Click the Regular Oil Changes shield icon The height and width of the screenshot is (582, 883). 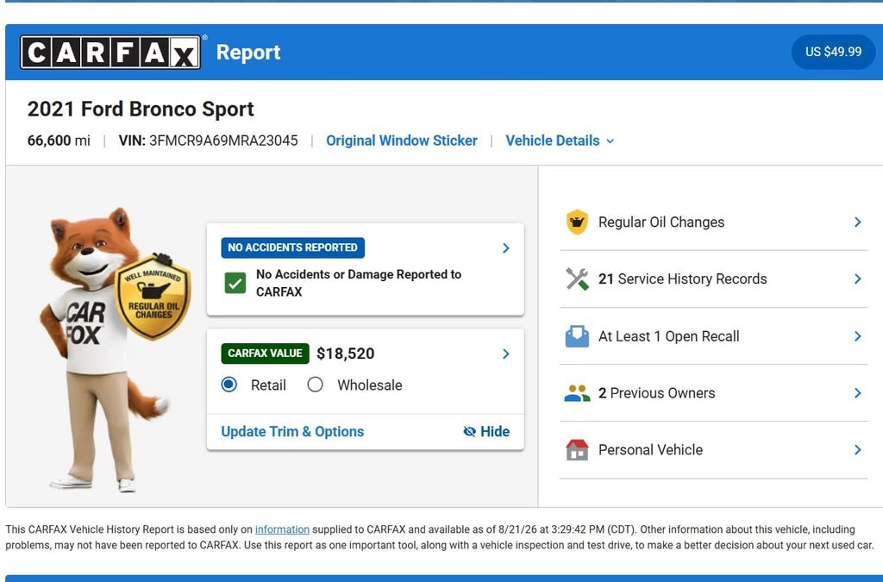tap(577, 222)
